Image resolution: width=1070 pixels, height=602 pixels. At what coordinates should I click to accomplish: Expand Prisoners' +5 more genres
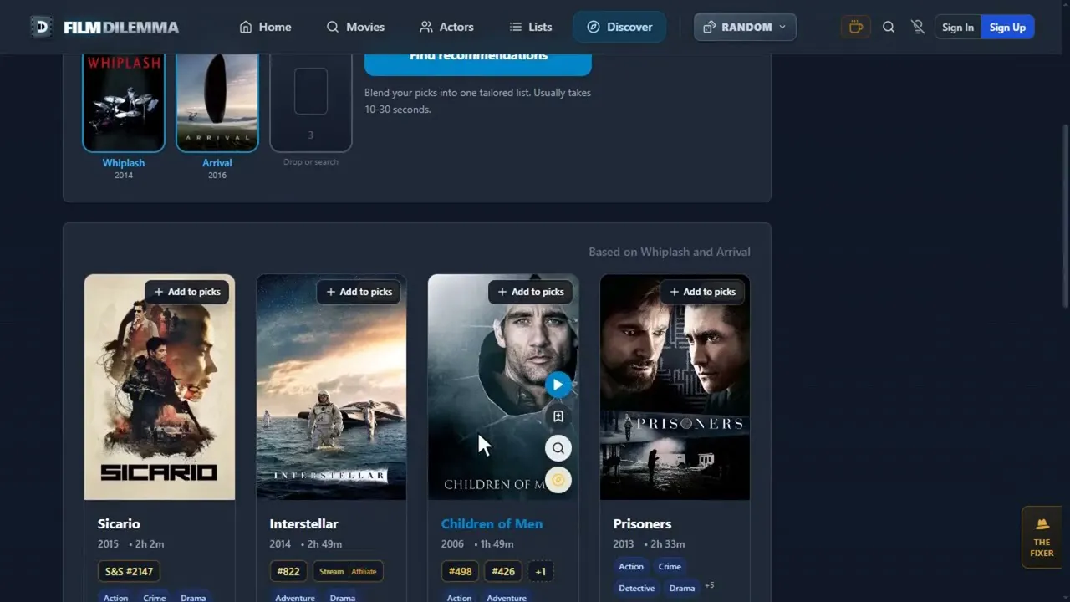tap(710, 585)
